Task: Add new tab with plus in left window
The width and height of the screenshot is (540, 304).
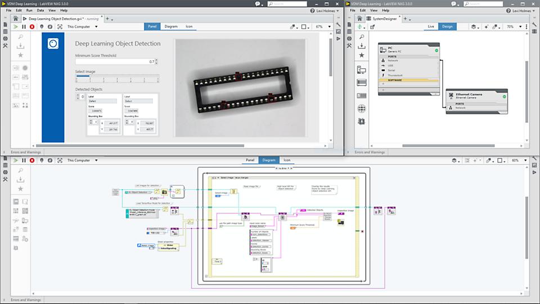Action: pos(107,19)
